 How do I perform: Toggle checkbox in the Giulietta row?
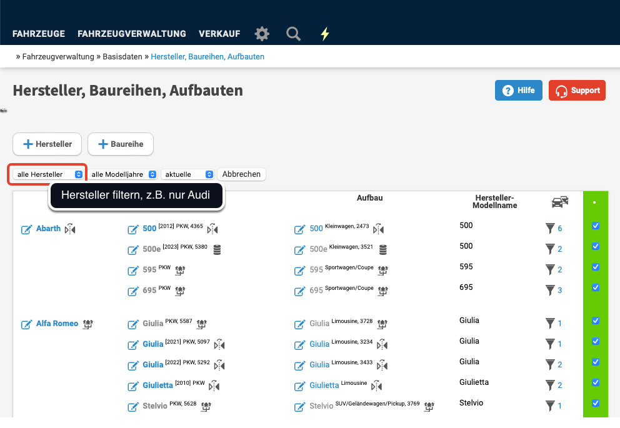[x=596, y=382]
